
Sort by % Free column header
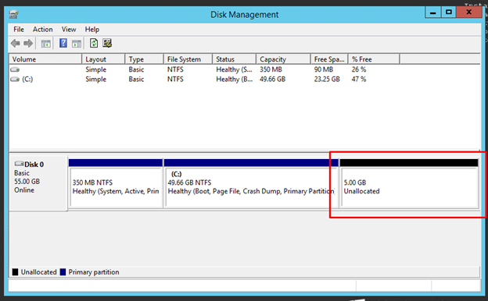[x=374, y=59]
